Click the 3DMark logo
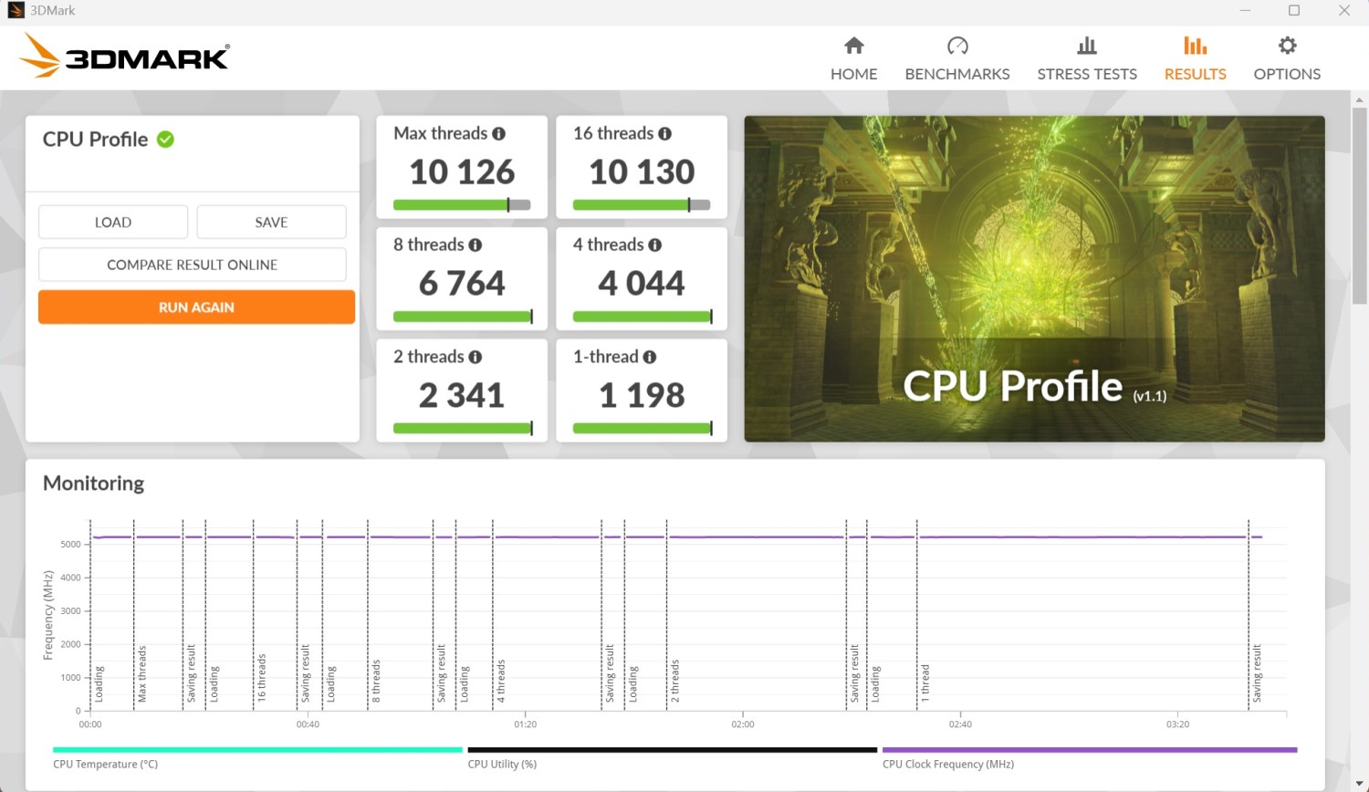This screenshot has height=792, width=1369. click(x=124, y=57)
